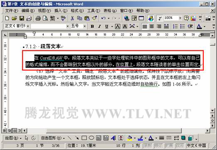Click Fill Color paint bucket button

coord(130,138)
